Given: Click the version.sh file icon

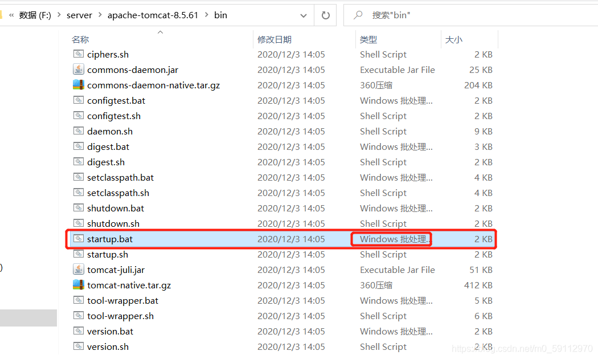Looking at the screenshot, I should click(x=79, y=346).
